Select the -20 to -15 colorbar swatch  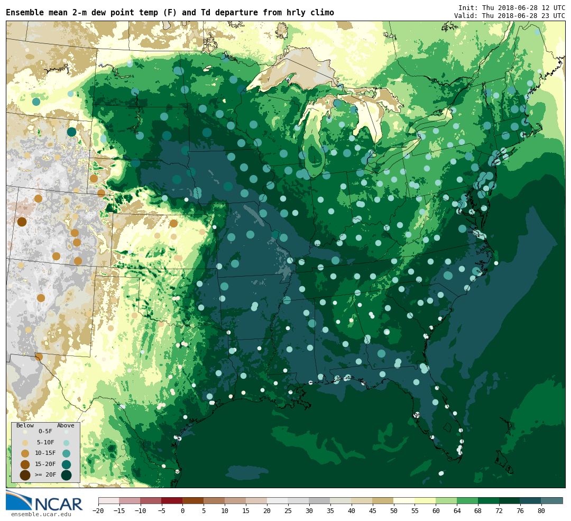point(109,500)
